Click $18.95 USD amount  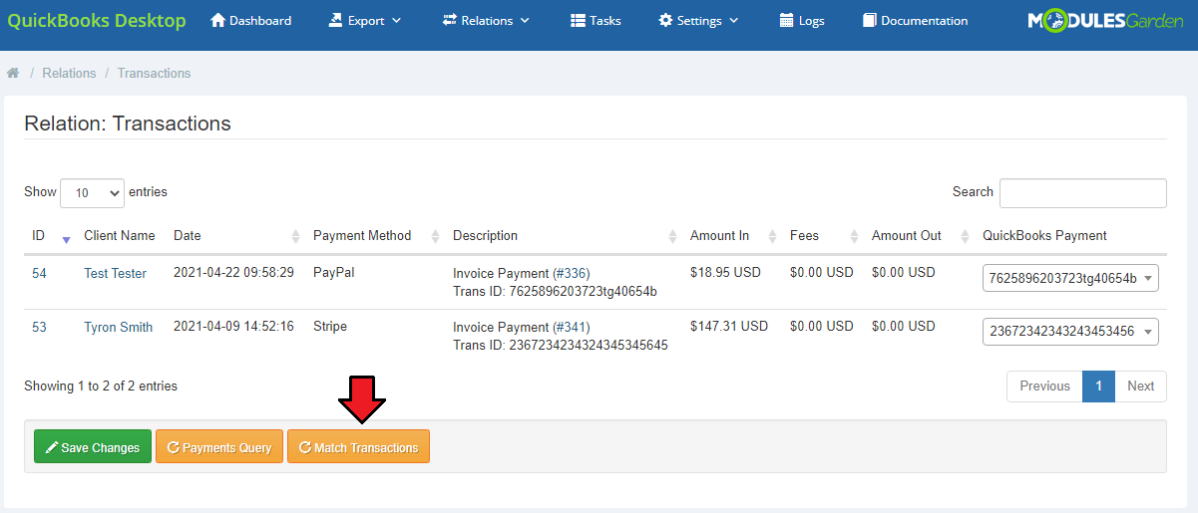coord(724,272)
